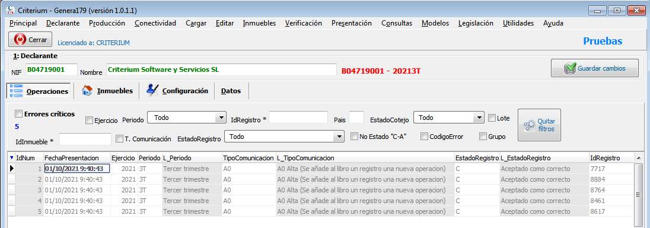This screenshot has width=650, height=228.
Task: Click the sort arrow beside IdNum header
Action: (x=12, y=158)
